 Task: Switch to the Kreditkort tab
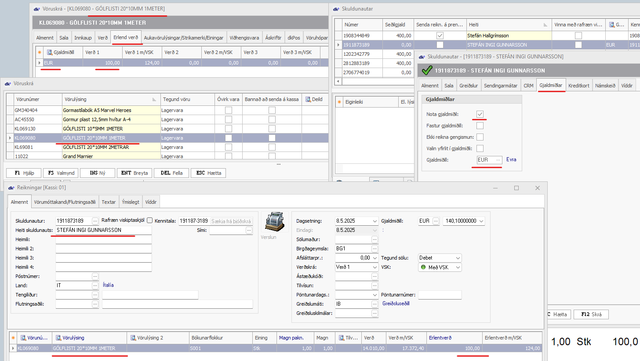[x=580, y=86]
